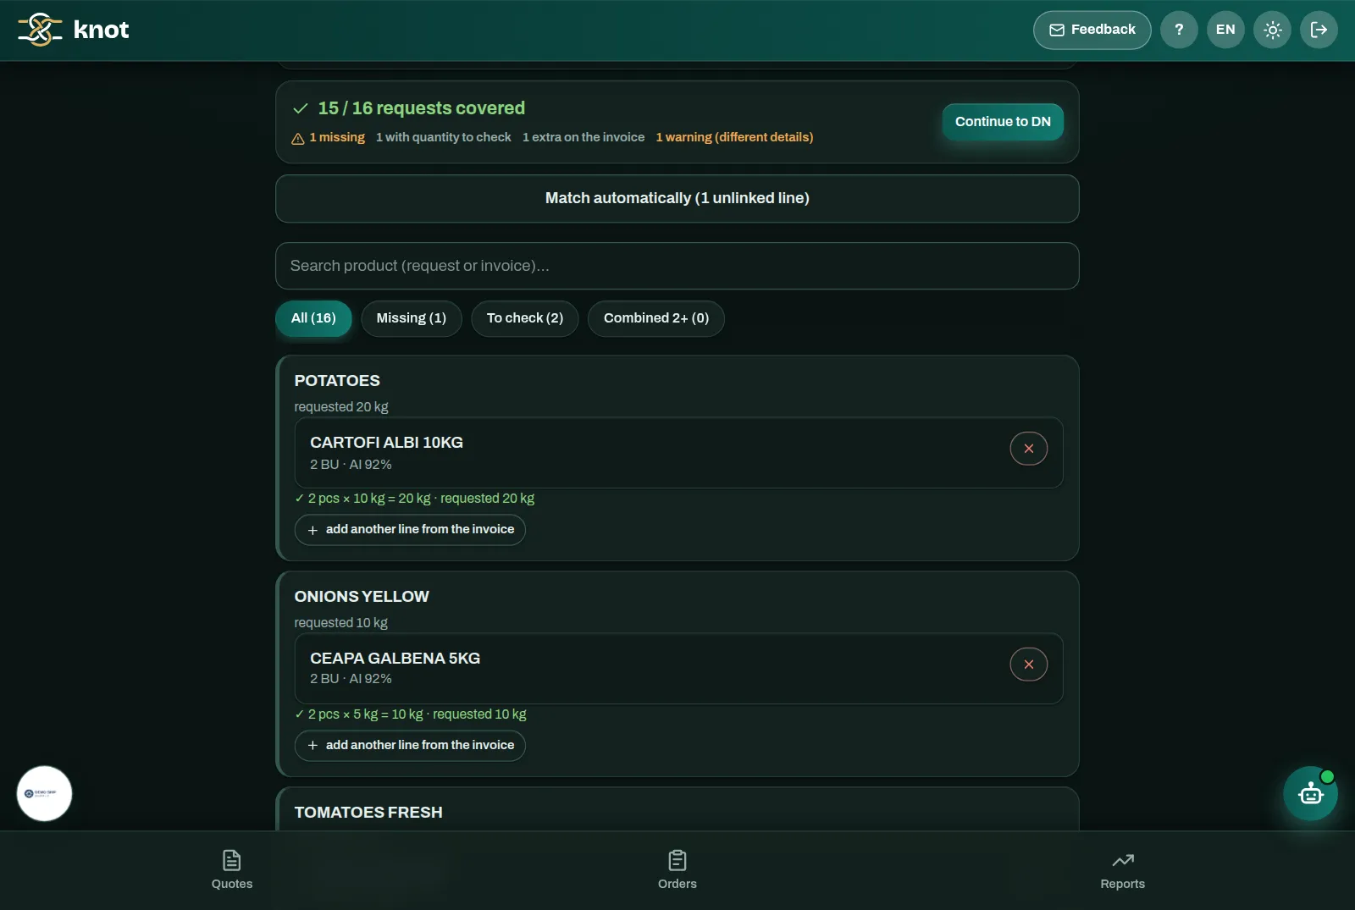Screen dimensions: 1355x910
Task: Open the help question mark button
Action: click(x=1179, y=30)
